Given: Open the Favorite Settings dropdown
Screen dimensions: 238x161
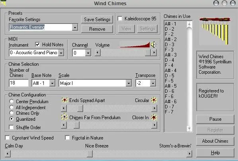Looking at the screenshot, I should (75, 27).
